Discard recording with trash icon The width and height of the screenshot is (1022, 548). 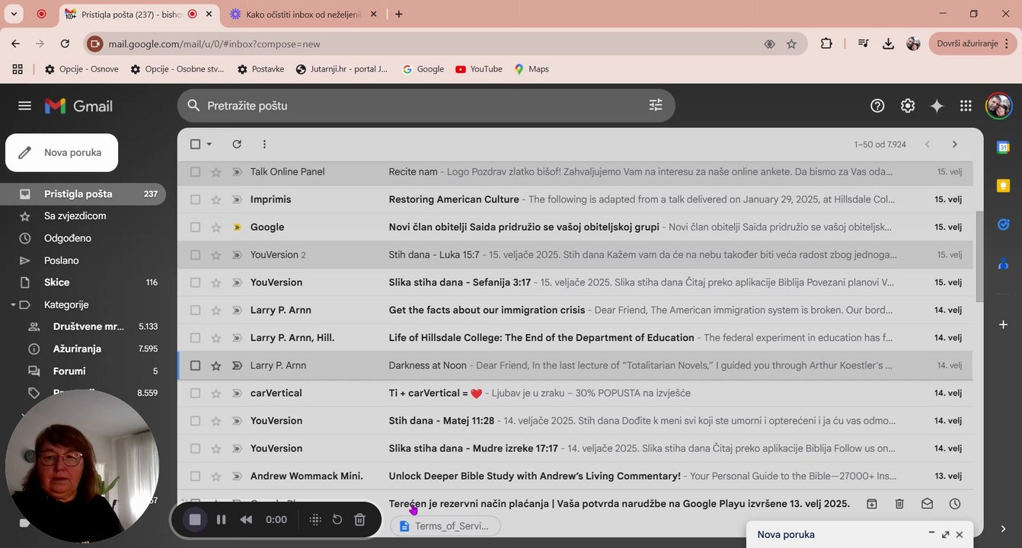pos(360,520)
